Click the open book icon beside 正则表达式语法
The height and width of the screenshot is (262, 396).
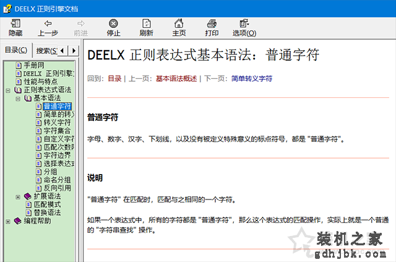point(18,90)
